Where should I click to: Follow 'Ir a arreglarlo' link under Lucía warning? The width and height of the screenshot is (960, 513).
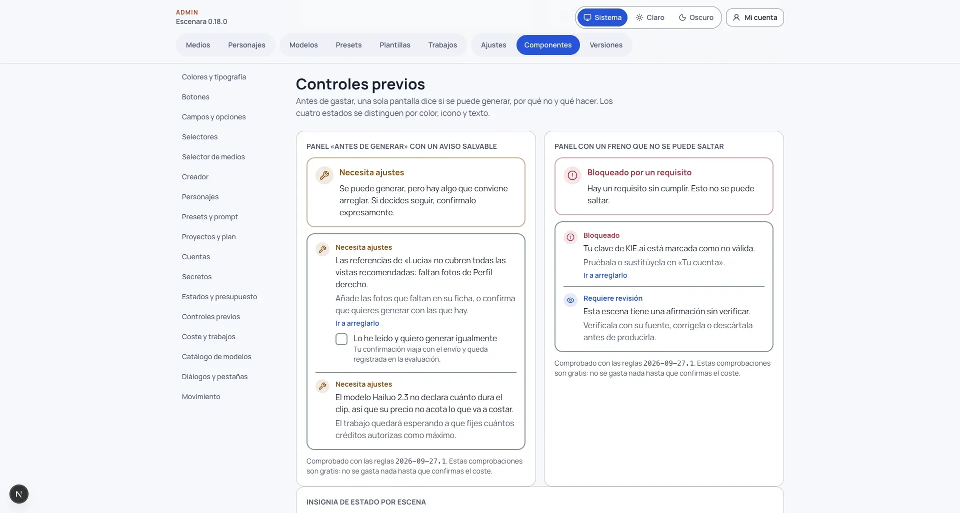pyautogui.click(x=357, y=323)
